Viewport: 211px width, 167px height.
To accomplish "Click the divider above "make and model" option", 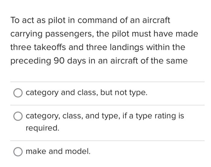I will click(x=107, y=141).
